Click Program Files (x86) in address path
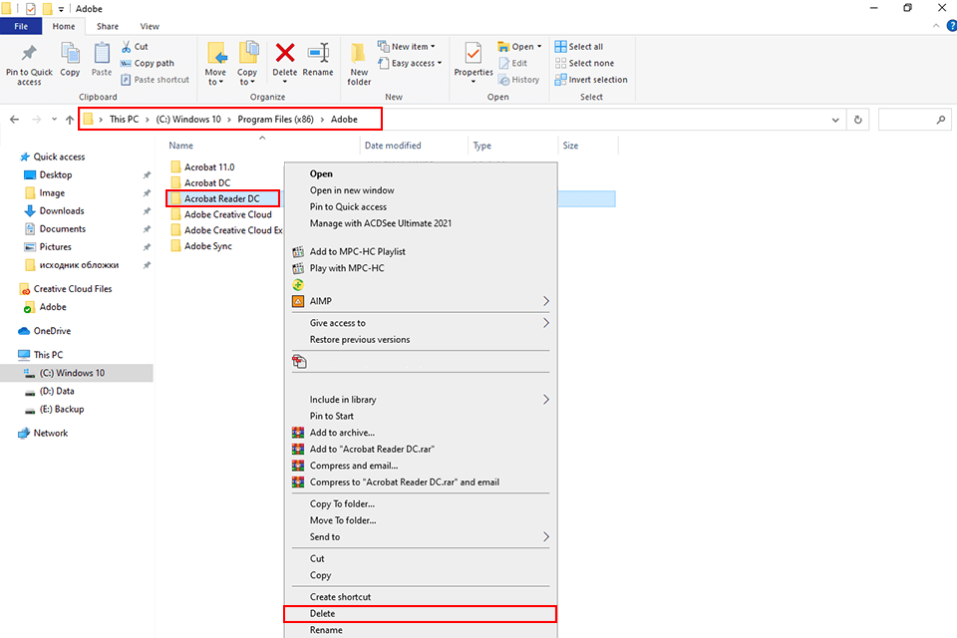This screenshot has height=638, width=957. [x=275, y=119]
